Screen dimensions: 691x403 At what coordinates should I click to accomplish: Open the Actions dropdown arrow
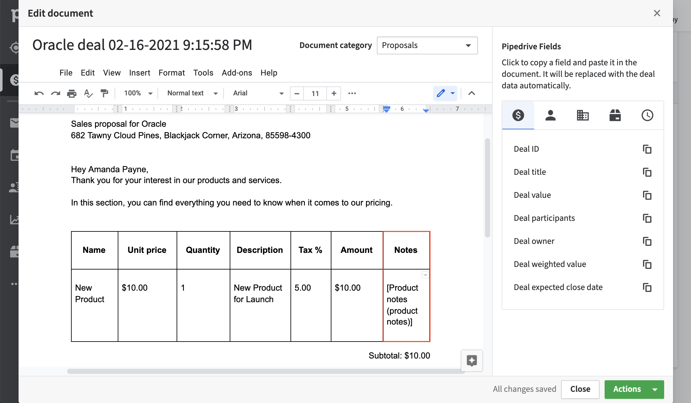[655, 390]
